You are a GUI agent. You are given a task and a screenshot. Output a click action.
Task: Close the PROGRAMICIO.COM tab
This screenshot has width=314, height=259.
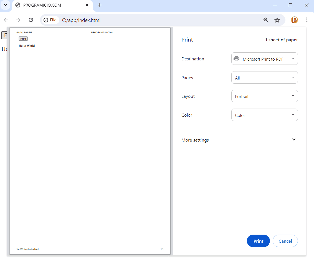(x=87, y=5)
